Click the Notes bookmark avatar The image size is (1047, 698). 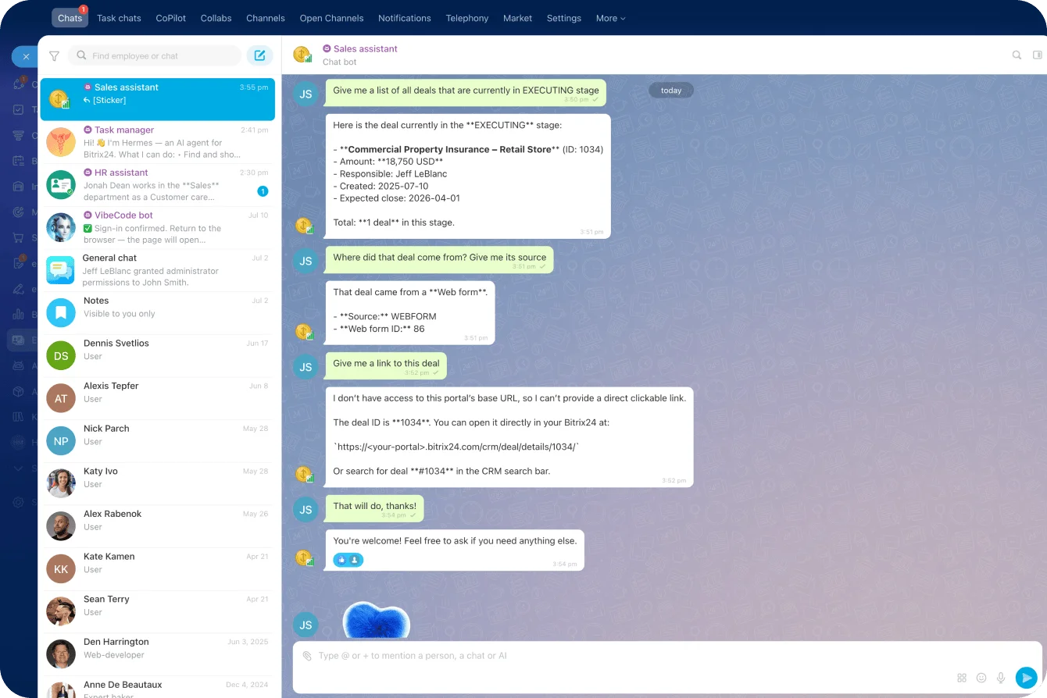point(61,313)
